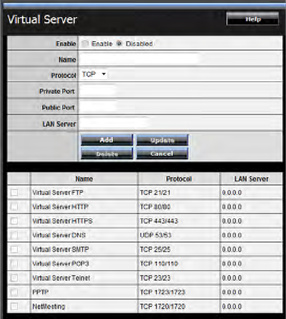
Task: Check the Virtual Server HTTP checkbox
Action: [x=14, y=207]
